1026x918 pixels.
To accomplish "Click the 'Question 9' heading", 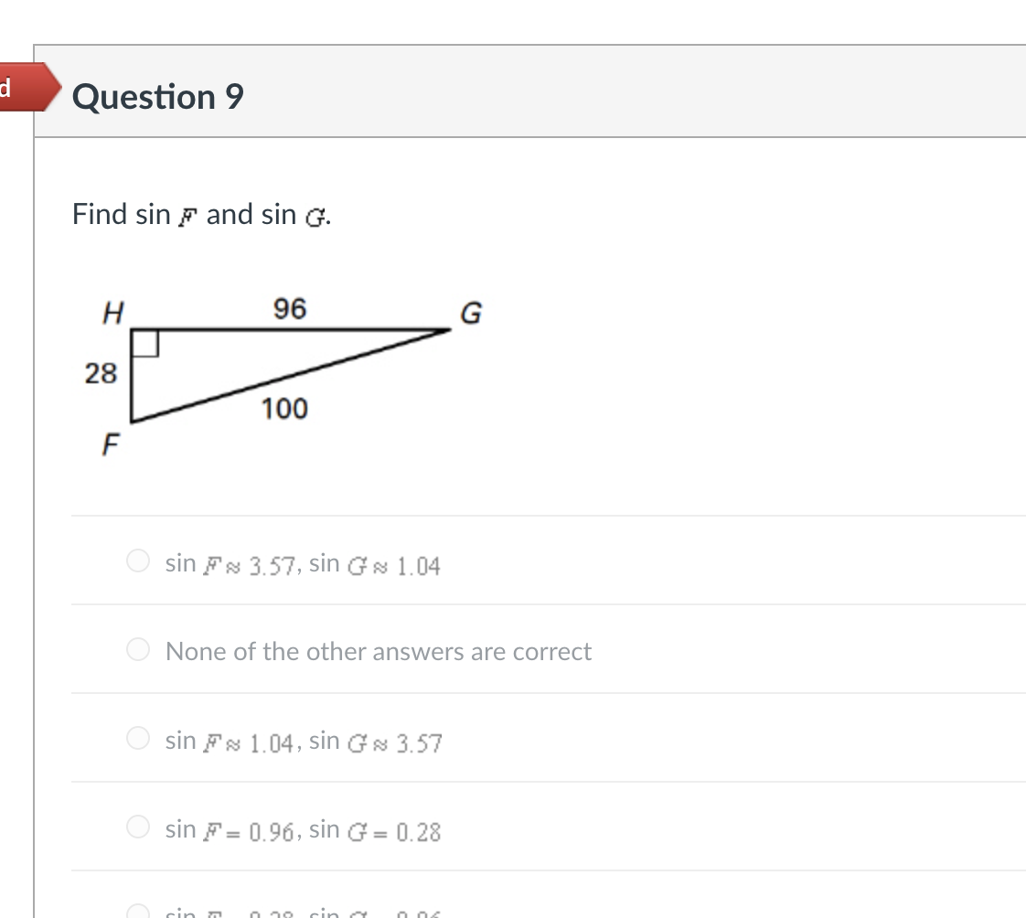I will [158, 96].
